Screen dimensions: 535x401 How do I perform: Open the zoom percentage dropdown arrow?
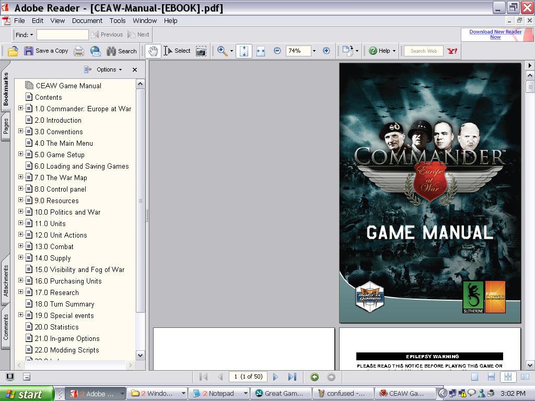click(x=314, y=51)
